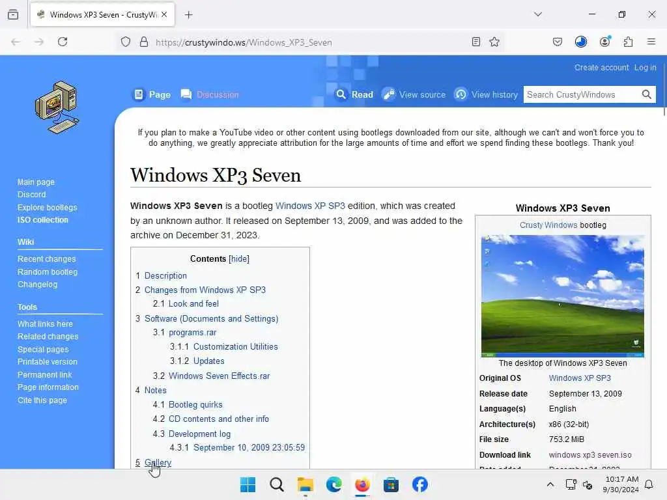The image size is (667, 500).
Task: Open a Random bootleg
Action: pyautogui.click(x=47, y=271)
